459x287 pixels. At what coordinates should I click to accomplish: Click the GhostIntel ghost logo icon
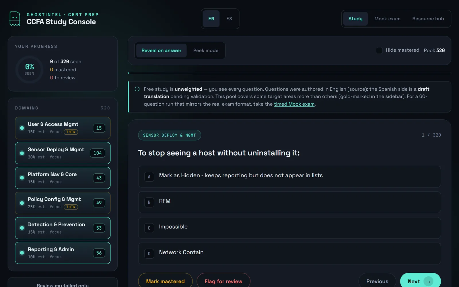point(15,19)
